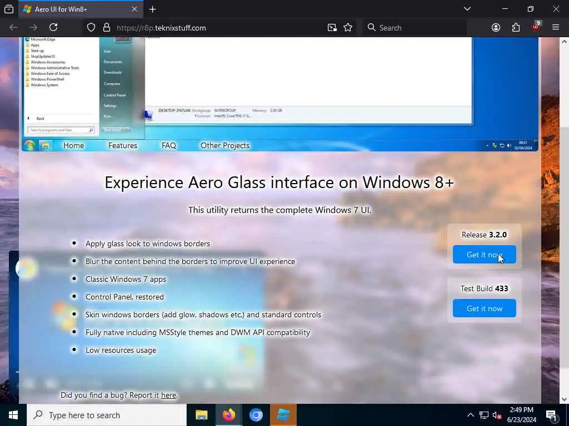Screen dimensions: 569x426
Task: Open the orange-highlighted app on taskbar
Action: (283, 415)
